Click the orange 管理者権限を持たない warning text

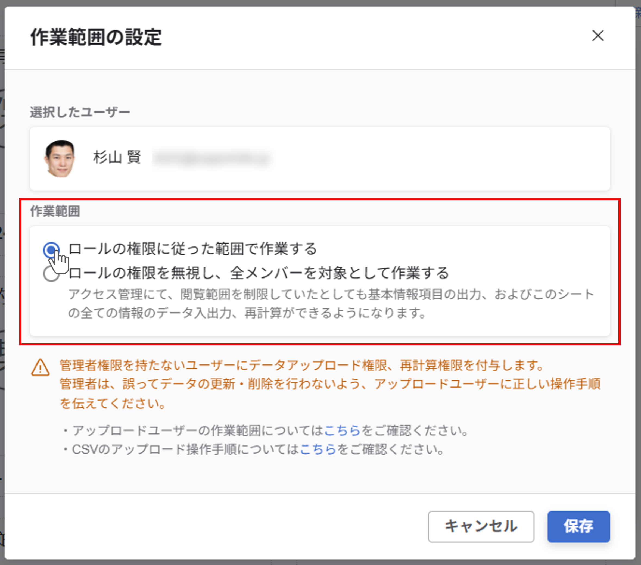pyautogui.click(x=301, y=366)
